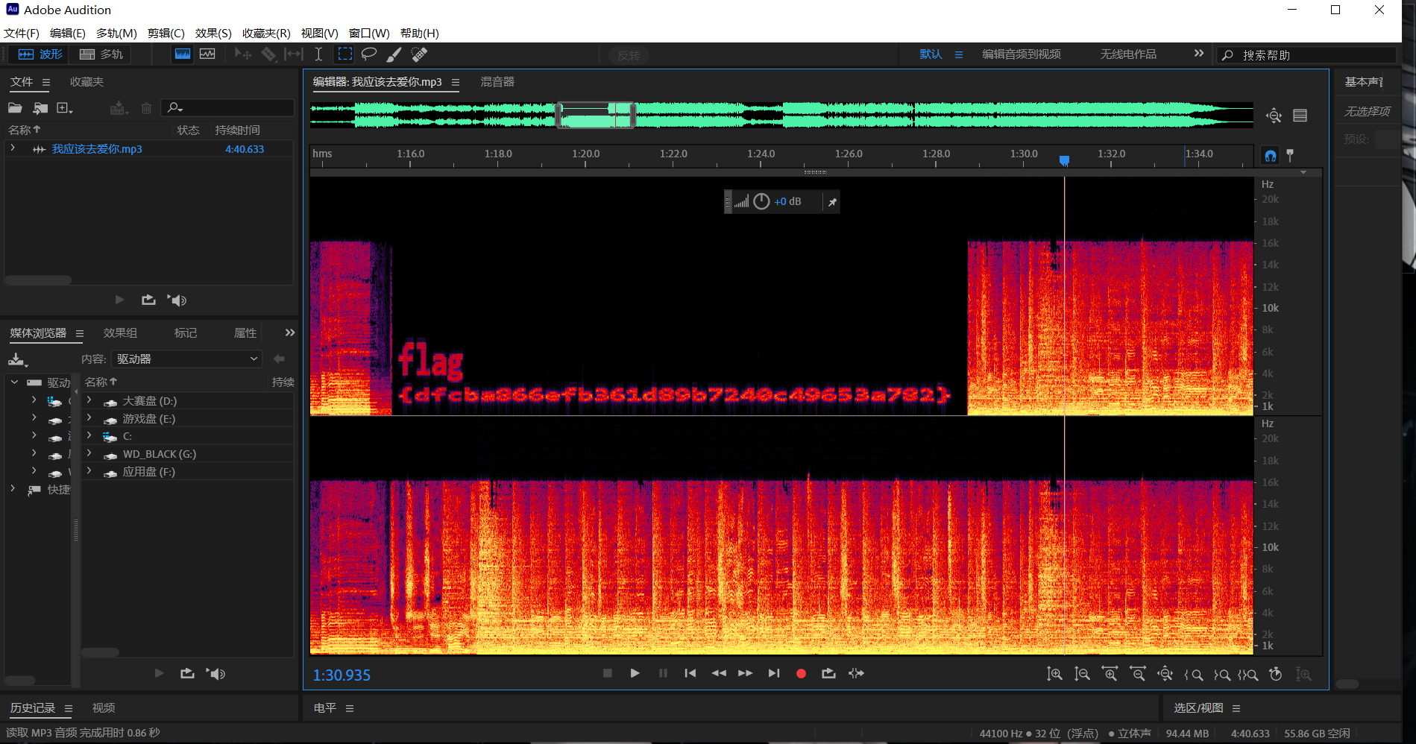Click Zoom In amplitude icon
This screenshot has width=1416, height=744.
pos(1054,674)
